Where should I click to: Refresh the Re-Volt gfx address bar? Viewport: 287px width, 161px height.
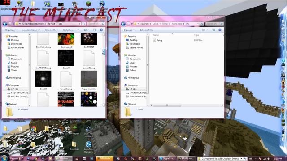point(83,24)
